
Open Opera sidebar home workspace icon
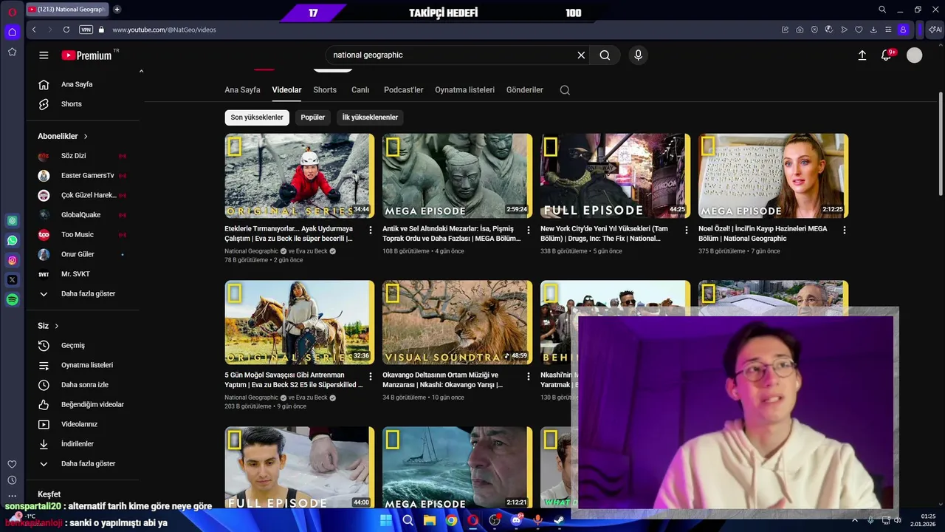(12, 32)
